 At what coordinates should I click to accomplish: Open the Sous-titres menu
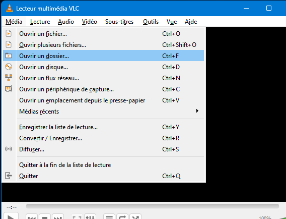point(119,22)
